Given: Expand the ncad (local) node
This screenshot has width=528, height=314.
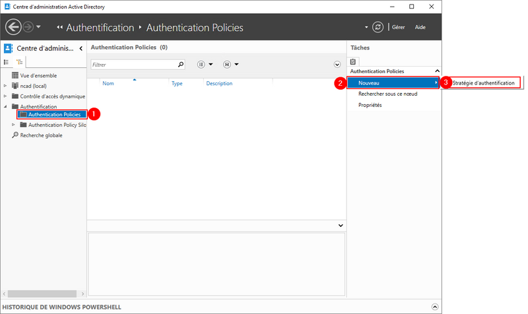Looking at the screenshot, I should (x=5, y=86).
